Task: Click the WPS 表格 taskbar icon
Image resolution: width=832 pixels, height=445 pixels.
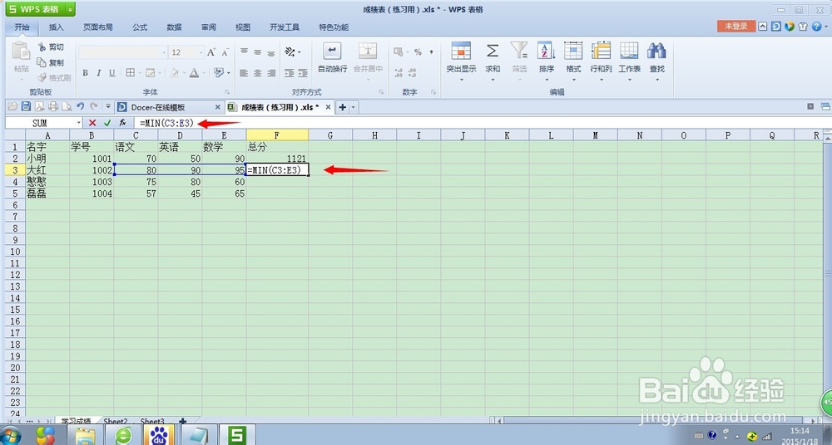Action: (237, 436)
